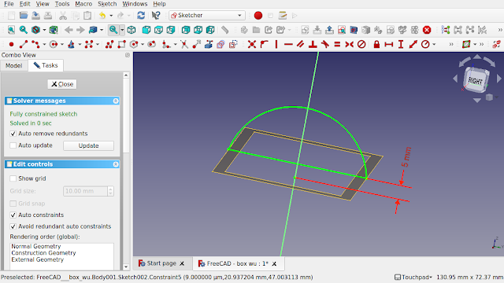Screen dimensions: 504x283
Task: Select the create rectangle tool
Action: point(121,44)
